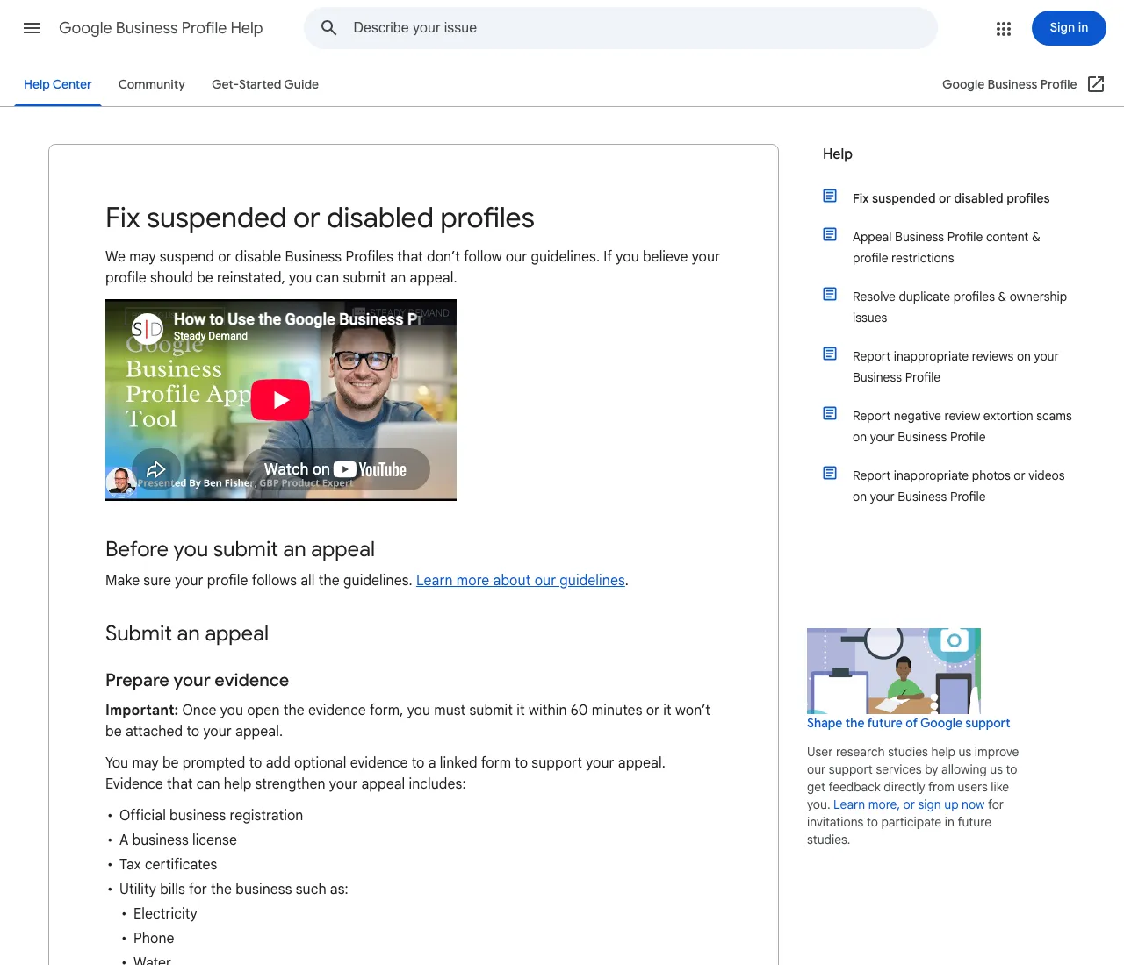Click article icon beside Report negative review extortion
1124x965 pixels.
pos(830,413)
